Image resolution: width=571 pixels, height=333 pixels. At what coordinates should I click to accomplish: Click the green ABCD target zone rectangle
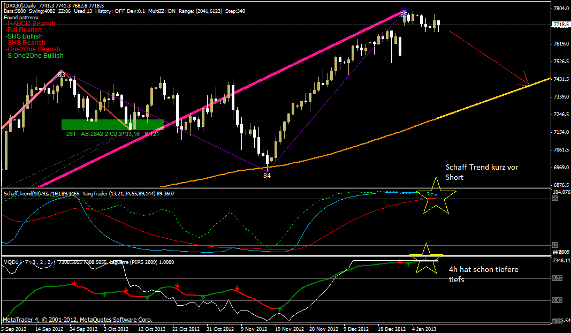(113, 125)
